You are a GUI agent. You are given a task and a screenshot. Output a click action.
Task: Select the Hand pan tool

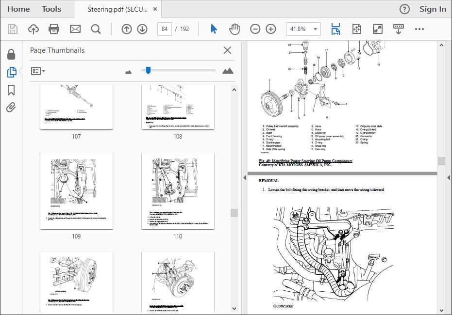[x=234, y=29]
